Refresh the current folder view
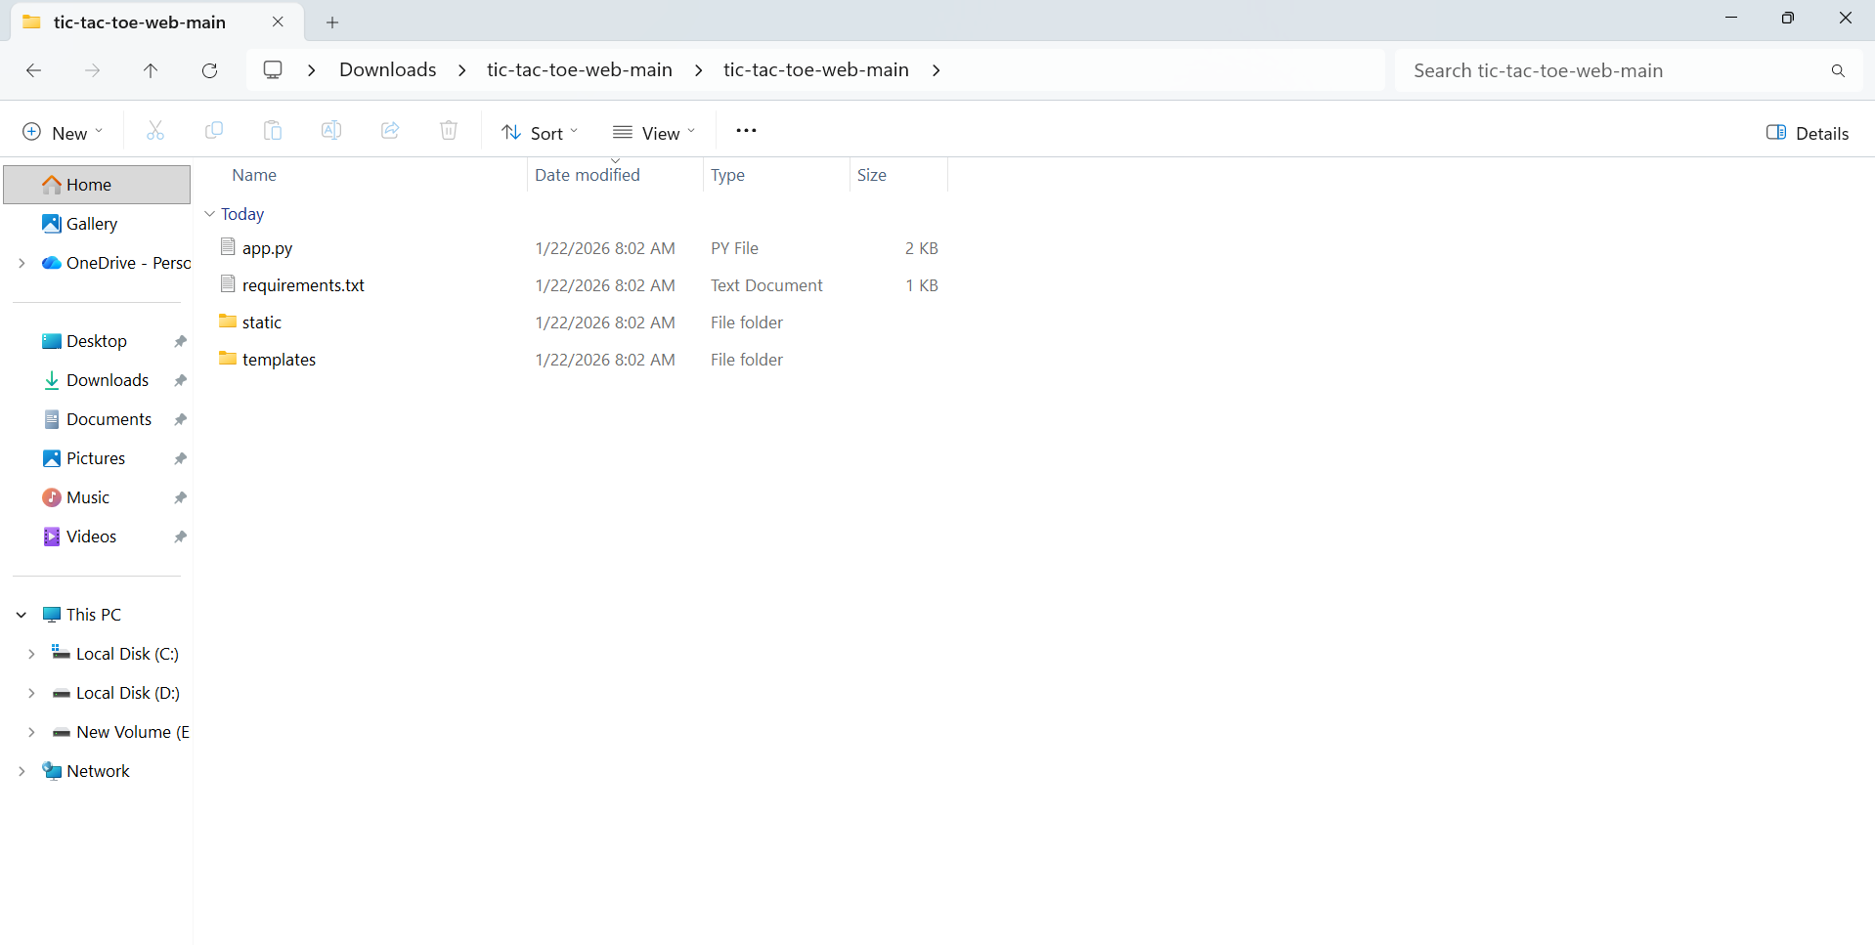The width and height of the screenshot is (1875, 945). (x=209, y=70)
